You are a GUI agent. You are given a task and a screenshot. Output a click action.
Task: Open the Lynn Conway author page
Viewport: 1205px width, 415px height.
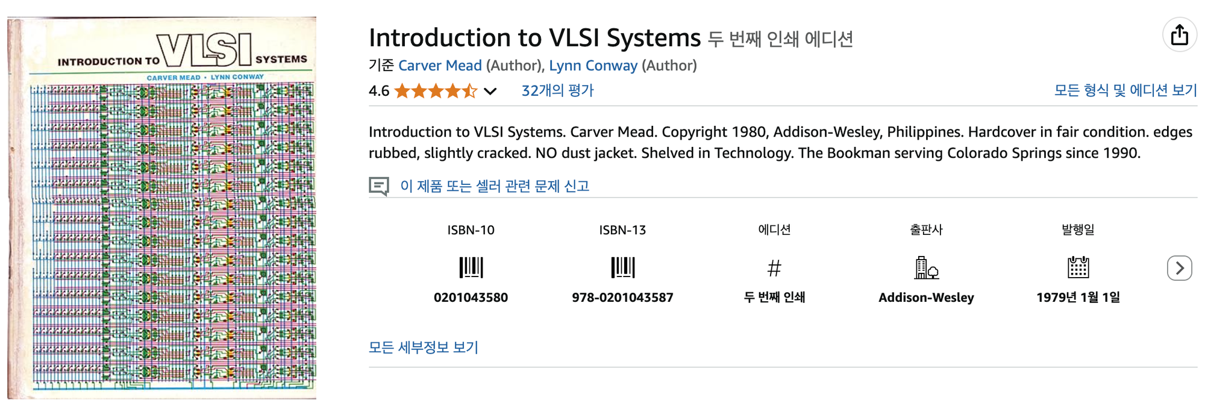[592, 66]
